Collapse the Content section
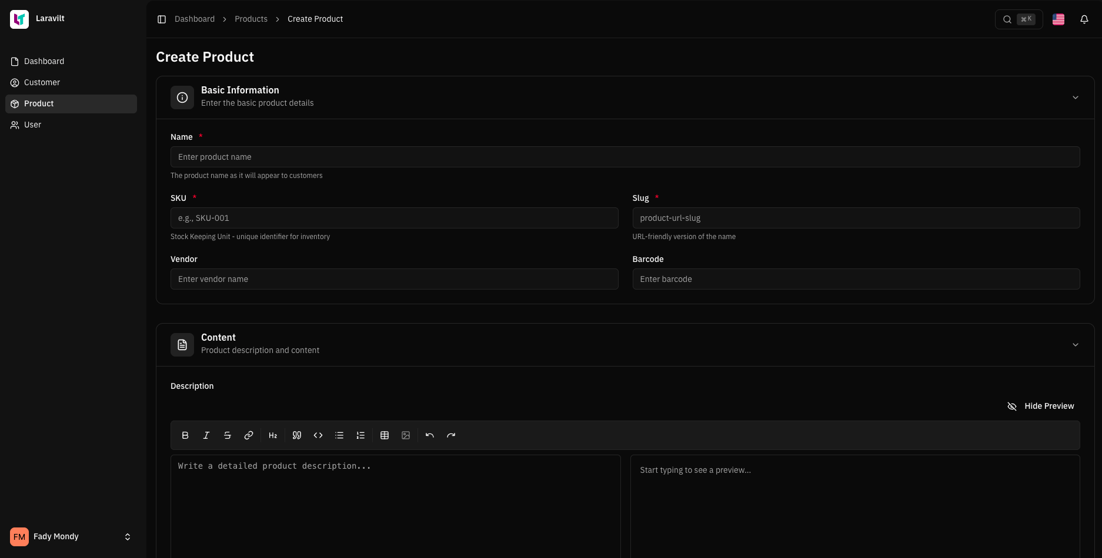Image resolution: width=1102 pixels, height=558 pixels. [1075, 345]
